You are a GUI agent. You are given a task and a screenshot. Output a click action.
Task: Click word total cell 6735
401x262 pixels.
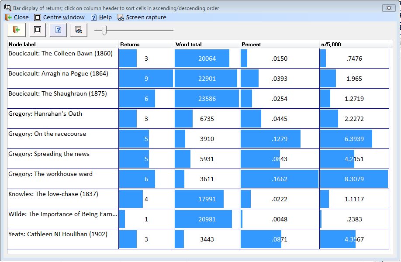click(x=207, y=119)
